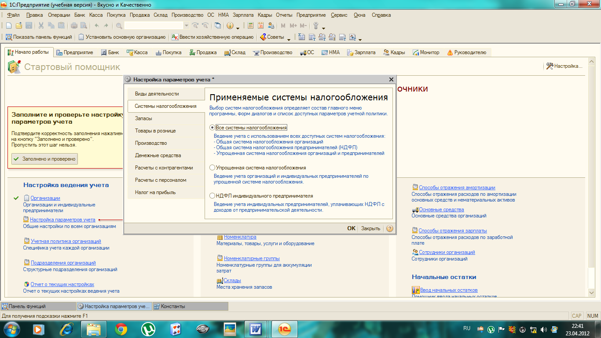Image resolution: width=601 pixels, height=338 pixels.
Task: Expand the Советы dropdown arrow
Action: [289, 39]
